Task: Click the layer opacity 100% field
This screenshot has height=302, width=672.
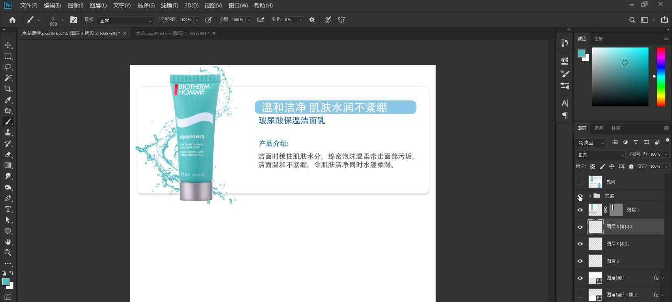Action: point(655,154)
